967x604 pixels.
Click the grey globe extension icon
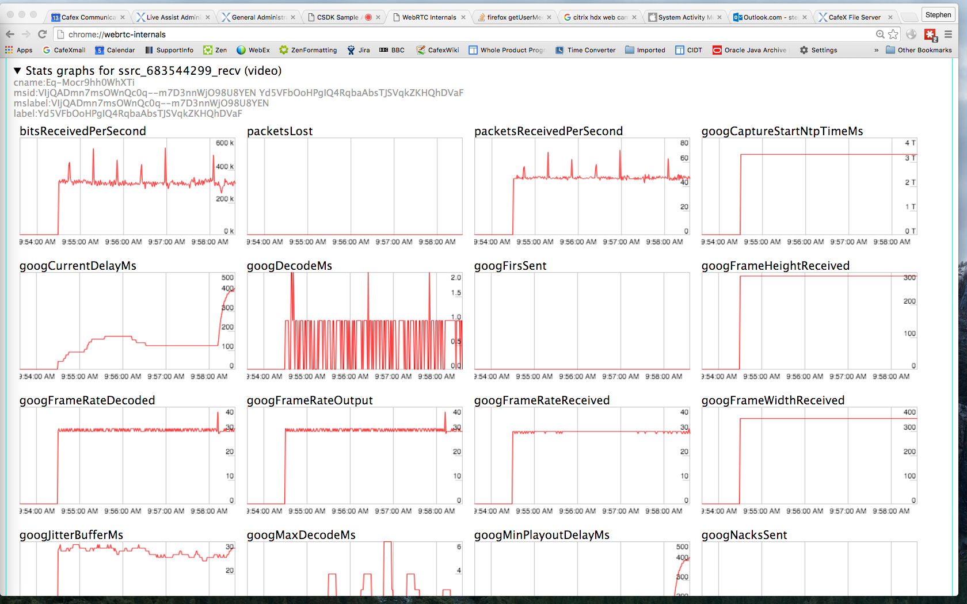pyautogui.click(x=911, y=35)
